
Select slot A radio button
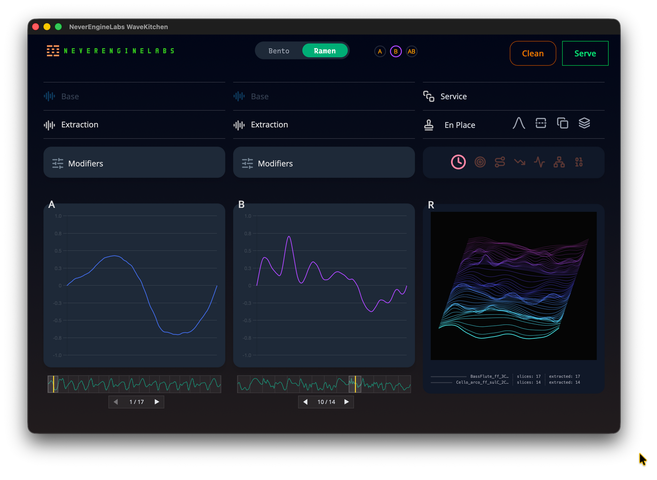[380, 52]
